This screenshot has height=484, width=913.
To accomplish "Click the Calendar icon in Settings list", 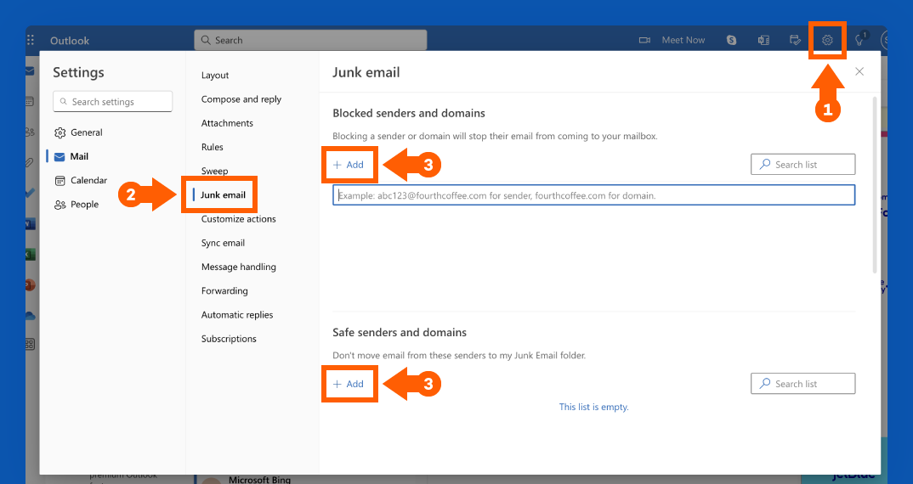I will 60,180.
